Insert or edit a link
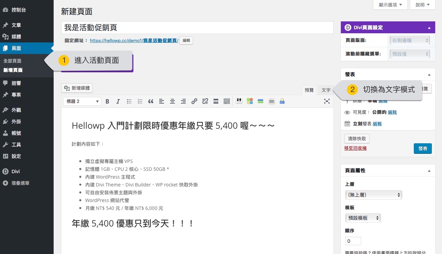 [194, 101]
